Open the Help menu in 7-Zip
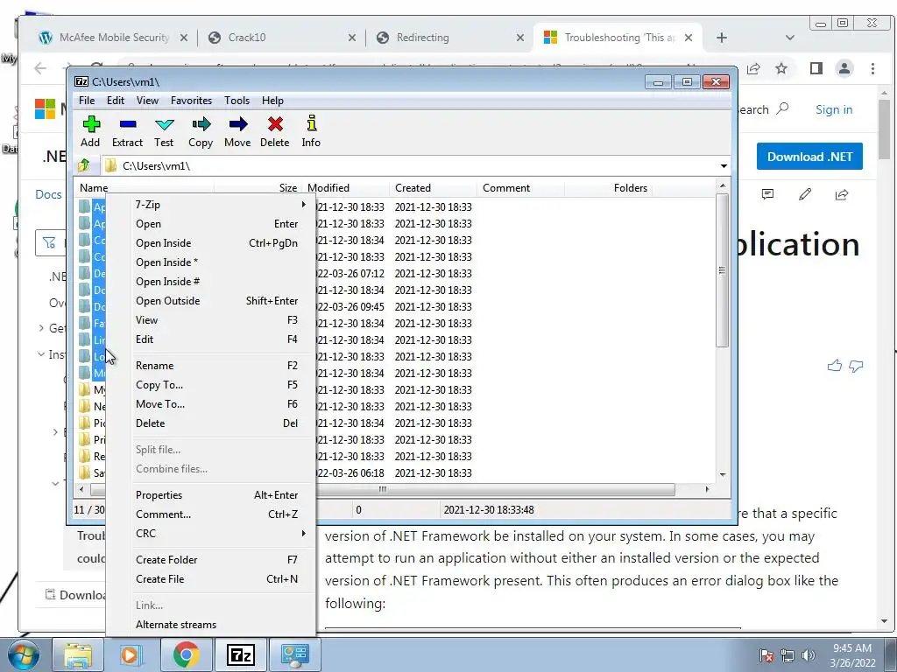Screen dimensions: 897x672 coord(272,101)
